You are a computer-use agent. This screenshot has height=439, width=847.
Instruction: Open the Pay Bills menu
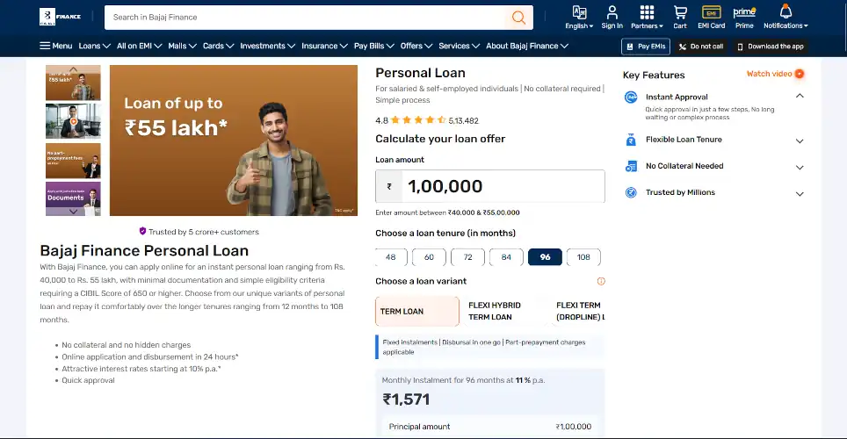pos(373,46)
